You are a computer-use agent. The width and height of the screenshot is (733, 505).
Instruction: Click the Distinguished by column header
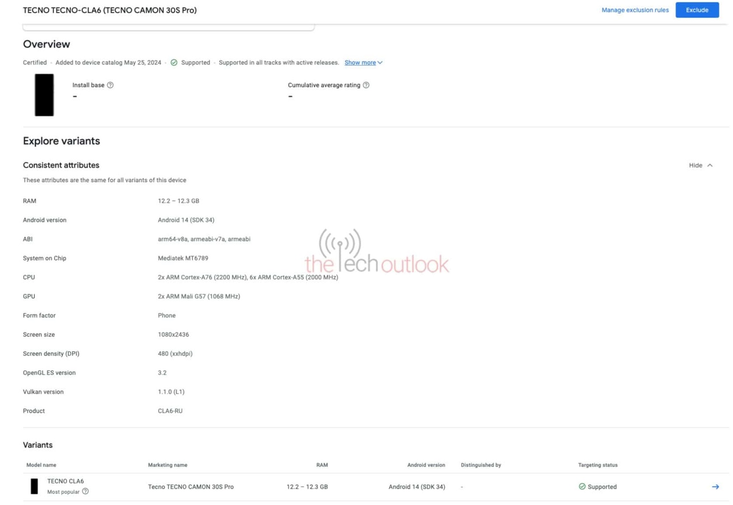tap(481, 465)
